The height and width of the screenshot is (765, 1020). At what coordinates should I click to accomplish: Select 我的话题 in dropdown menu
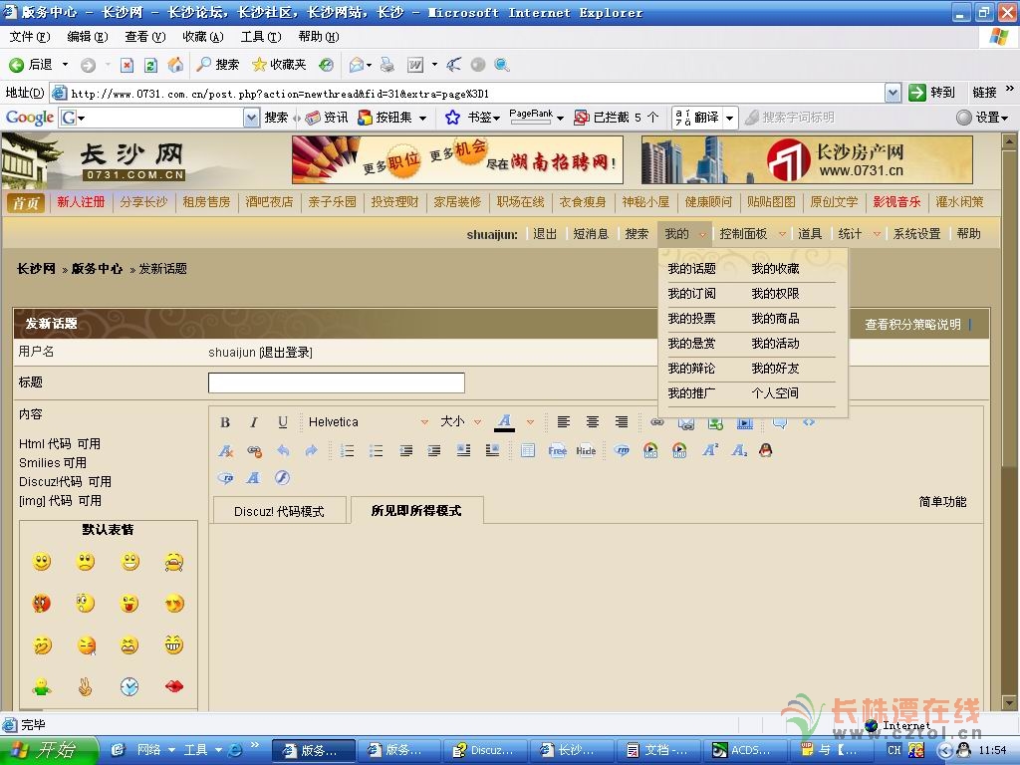click(691, 269)
